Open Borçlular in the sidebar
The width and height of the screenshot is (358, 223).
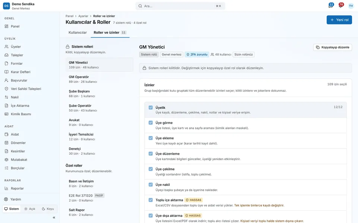pyautogui.click(x=30, y=168)
